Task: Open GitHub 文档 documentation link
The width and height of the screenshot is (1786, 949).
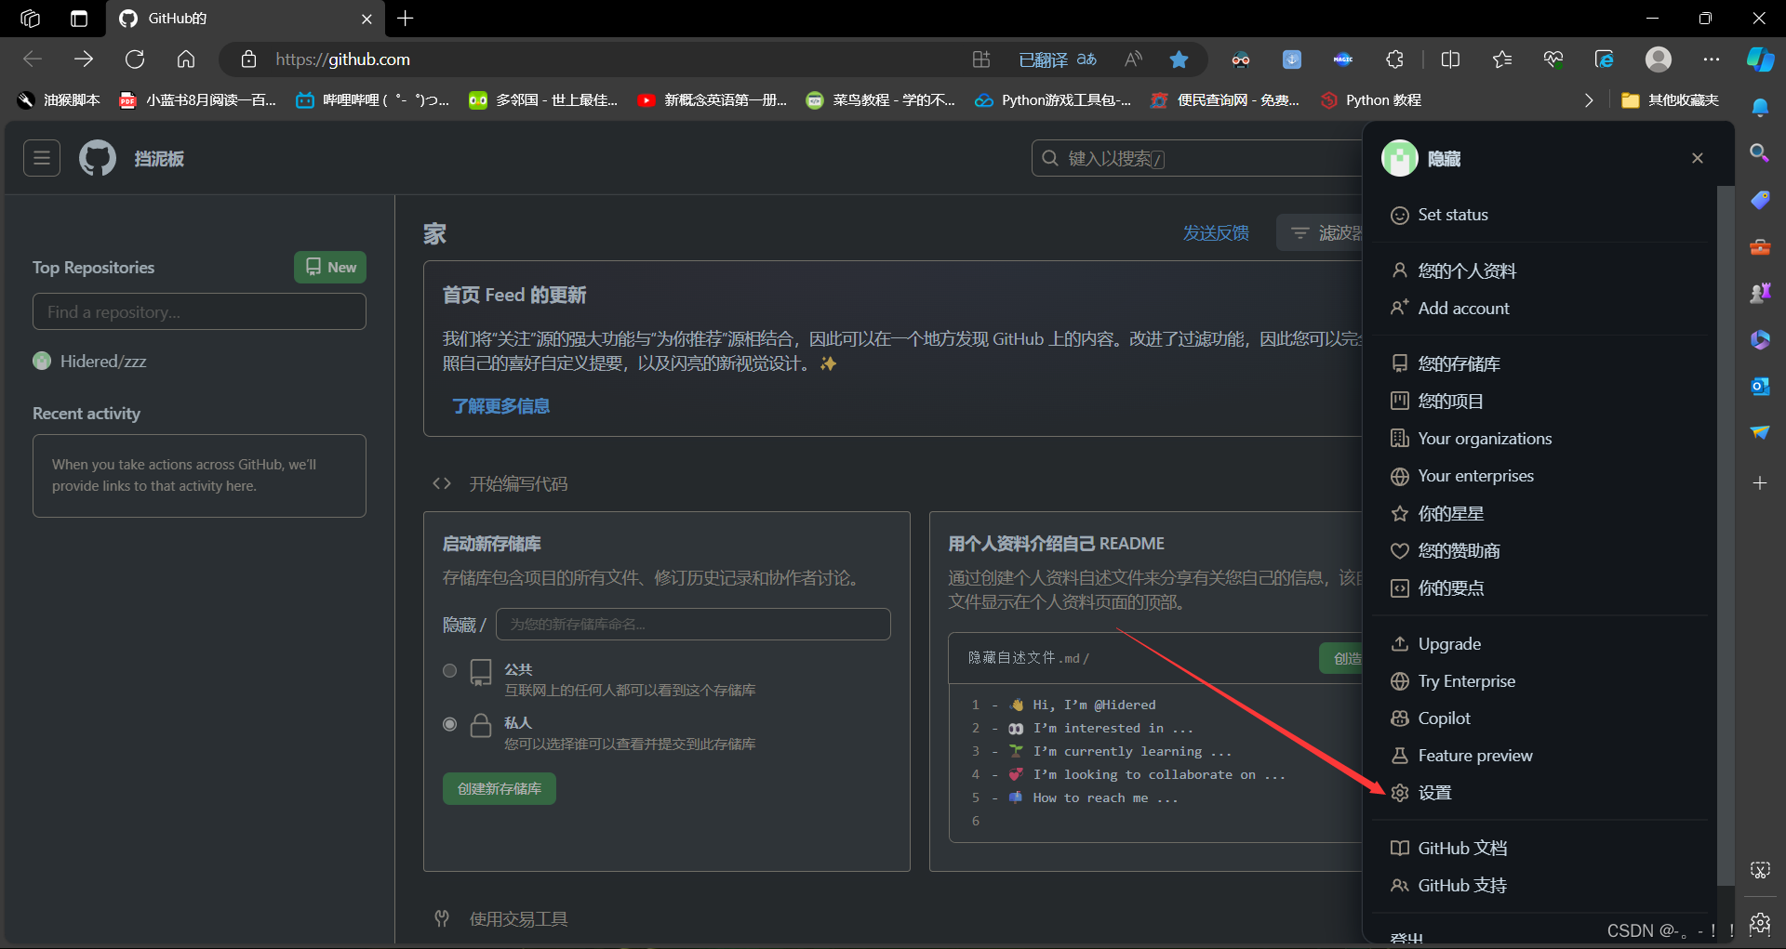Action: 1540,848
